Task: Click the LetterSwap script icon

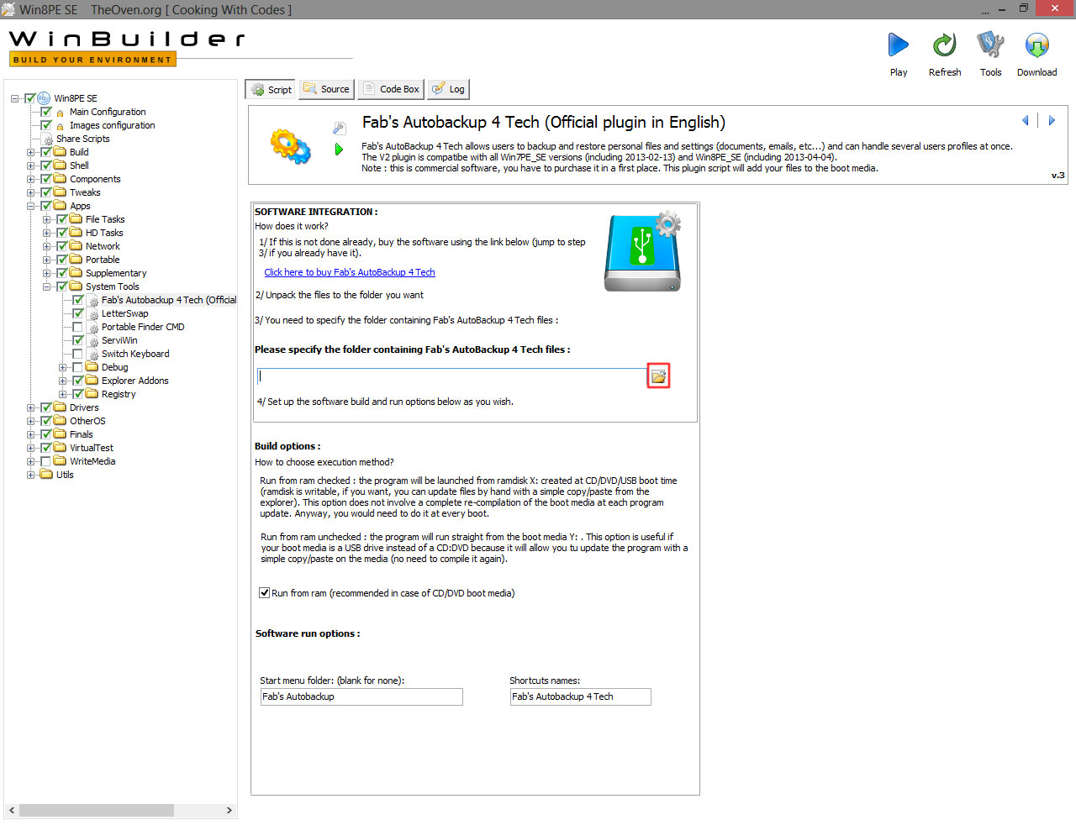Action: point(93,314)
